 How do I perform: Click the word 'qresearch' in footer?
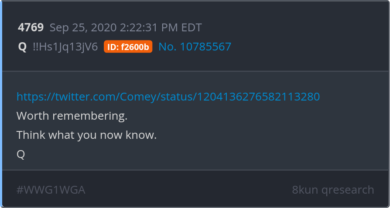tap(348, 191)
